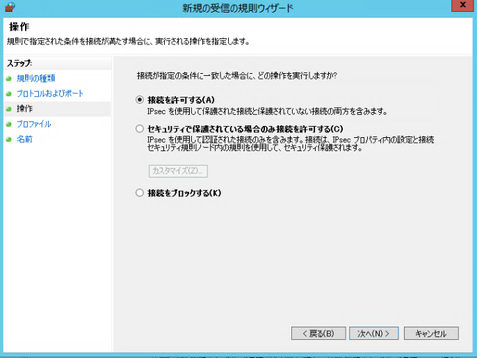
Task: Cancel the wizard with キャンセル button
Action: click(x=431, y=334)
